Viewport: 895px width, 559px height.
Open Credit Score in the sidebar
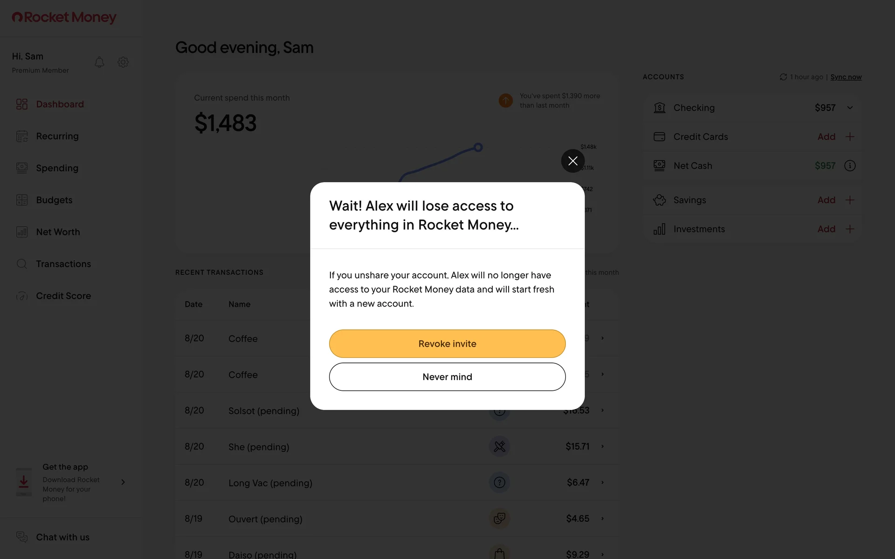(x=63, y=296)
